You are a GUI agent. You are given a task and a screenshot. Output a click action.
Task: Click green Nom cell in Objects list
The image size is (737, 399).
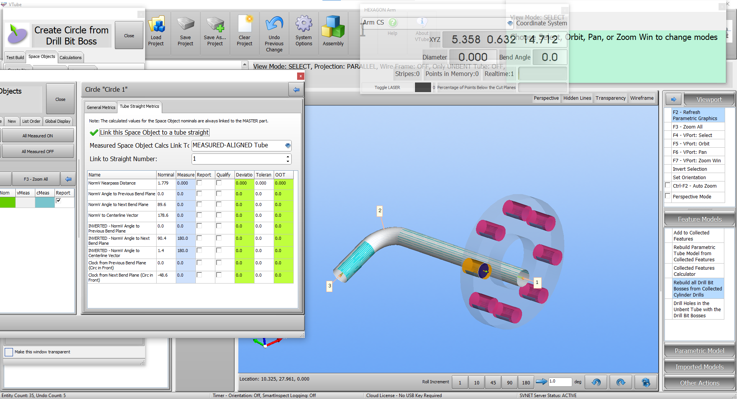[x=8, y=202]
